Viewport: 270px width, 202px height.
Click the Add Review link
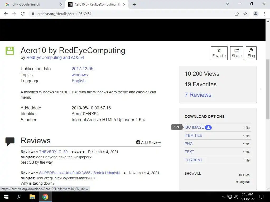(148, 142)
